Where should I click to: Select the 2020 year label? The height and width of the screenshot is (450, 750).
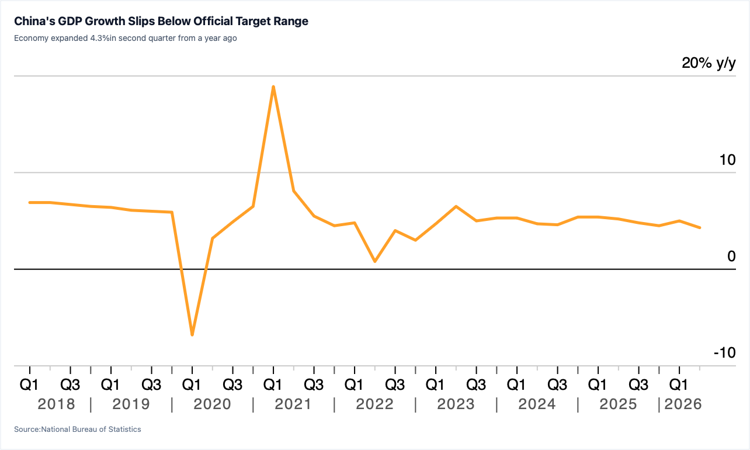tap(212, 404)
